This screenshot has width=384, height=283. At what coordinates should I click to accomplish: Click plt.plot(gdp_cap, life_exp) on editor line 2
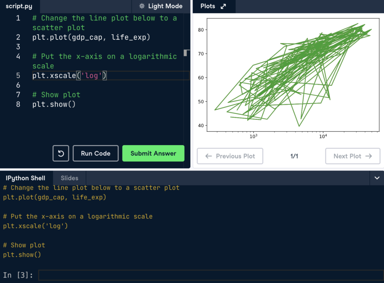tap(91, 37)
